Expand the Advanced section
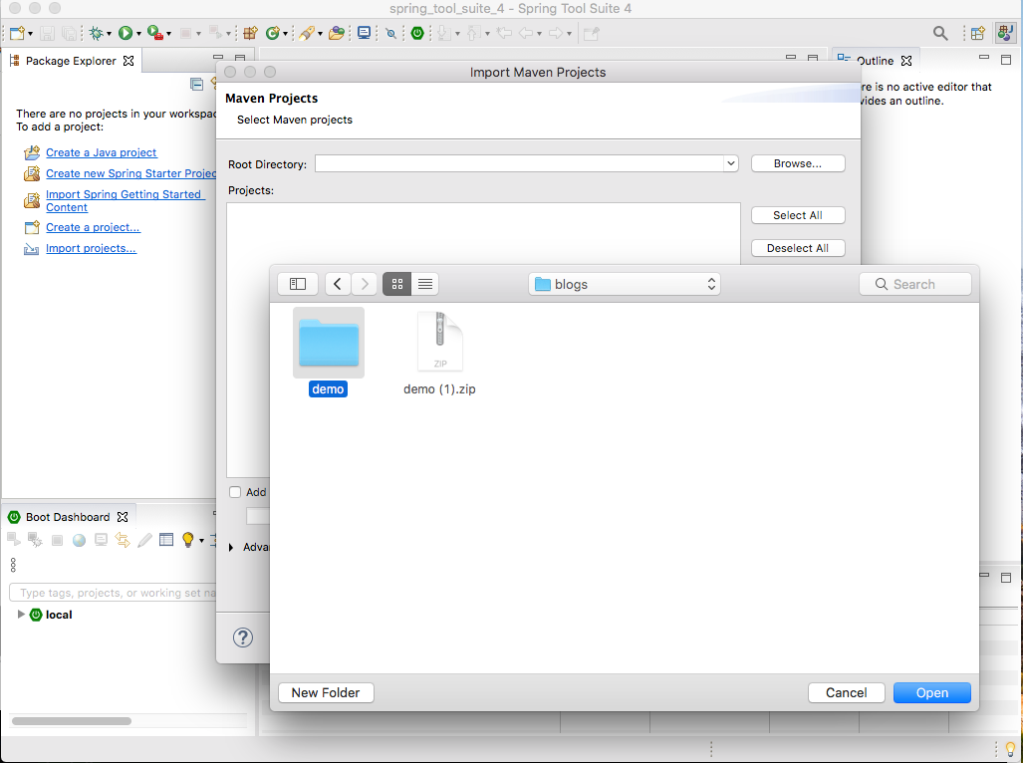Viewport: 1023px width, 763px height. pos(231,547)
